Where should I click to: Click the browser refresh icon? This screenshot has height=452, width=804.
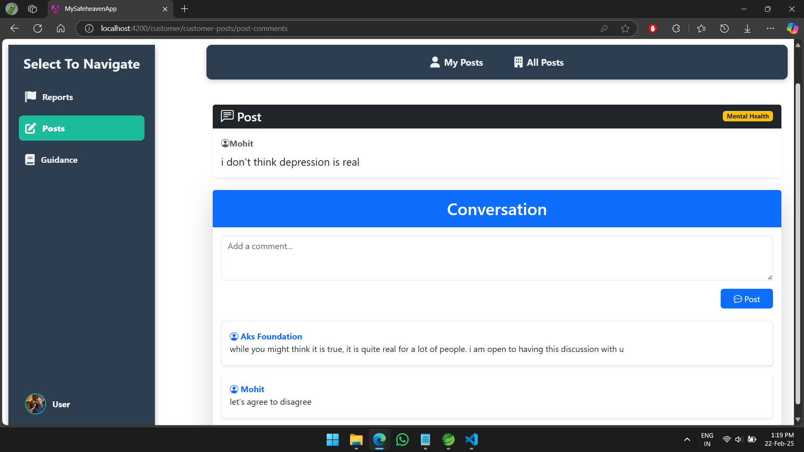pyautogui.click(x=38, y=28)
